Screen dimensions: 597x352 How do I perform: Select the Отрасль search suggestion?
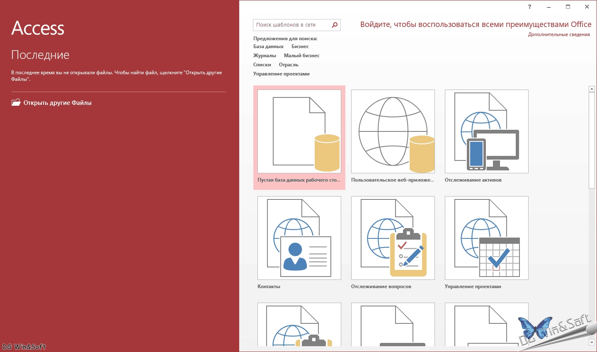pyautogui.click(x=289, y=65)
